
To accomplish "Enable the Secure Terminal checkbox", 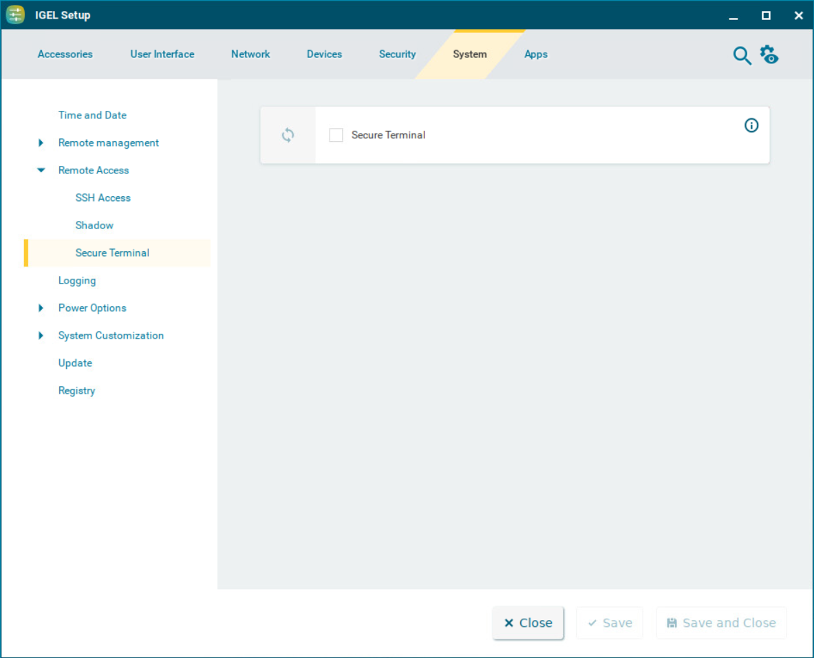I will 336,136.
